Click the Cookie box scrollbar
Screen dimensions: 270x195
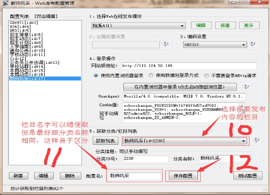(x=242, y=113)
